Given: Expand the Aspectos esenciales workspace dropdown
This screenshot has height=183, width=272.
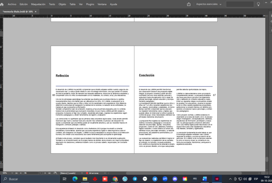Looking at the screenshot, I should (209, 4).
